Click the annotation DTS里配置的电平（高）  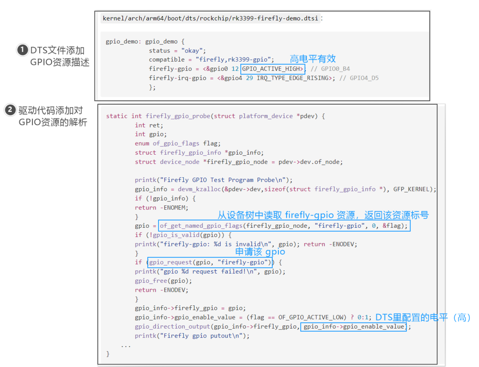click(x=423, y=317)
